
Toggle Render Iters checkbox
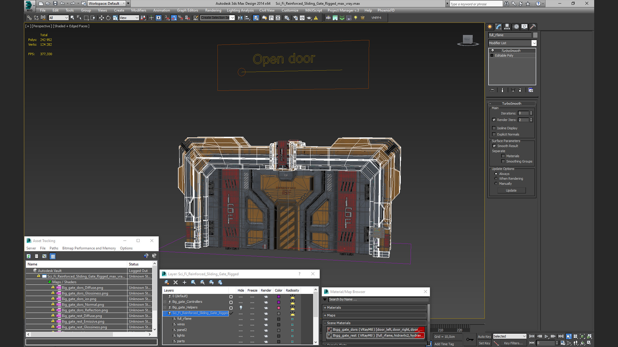tap(494, 120)
